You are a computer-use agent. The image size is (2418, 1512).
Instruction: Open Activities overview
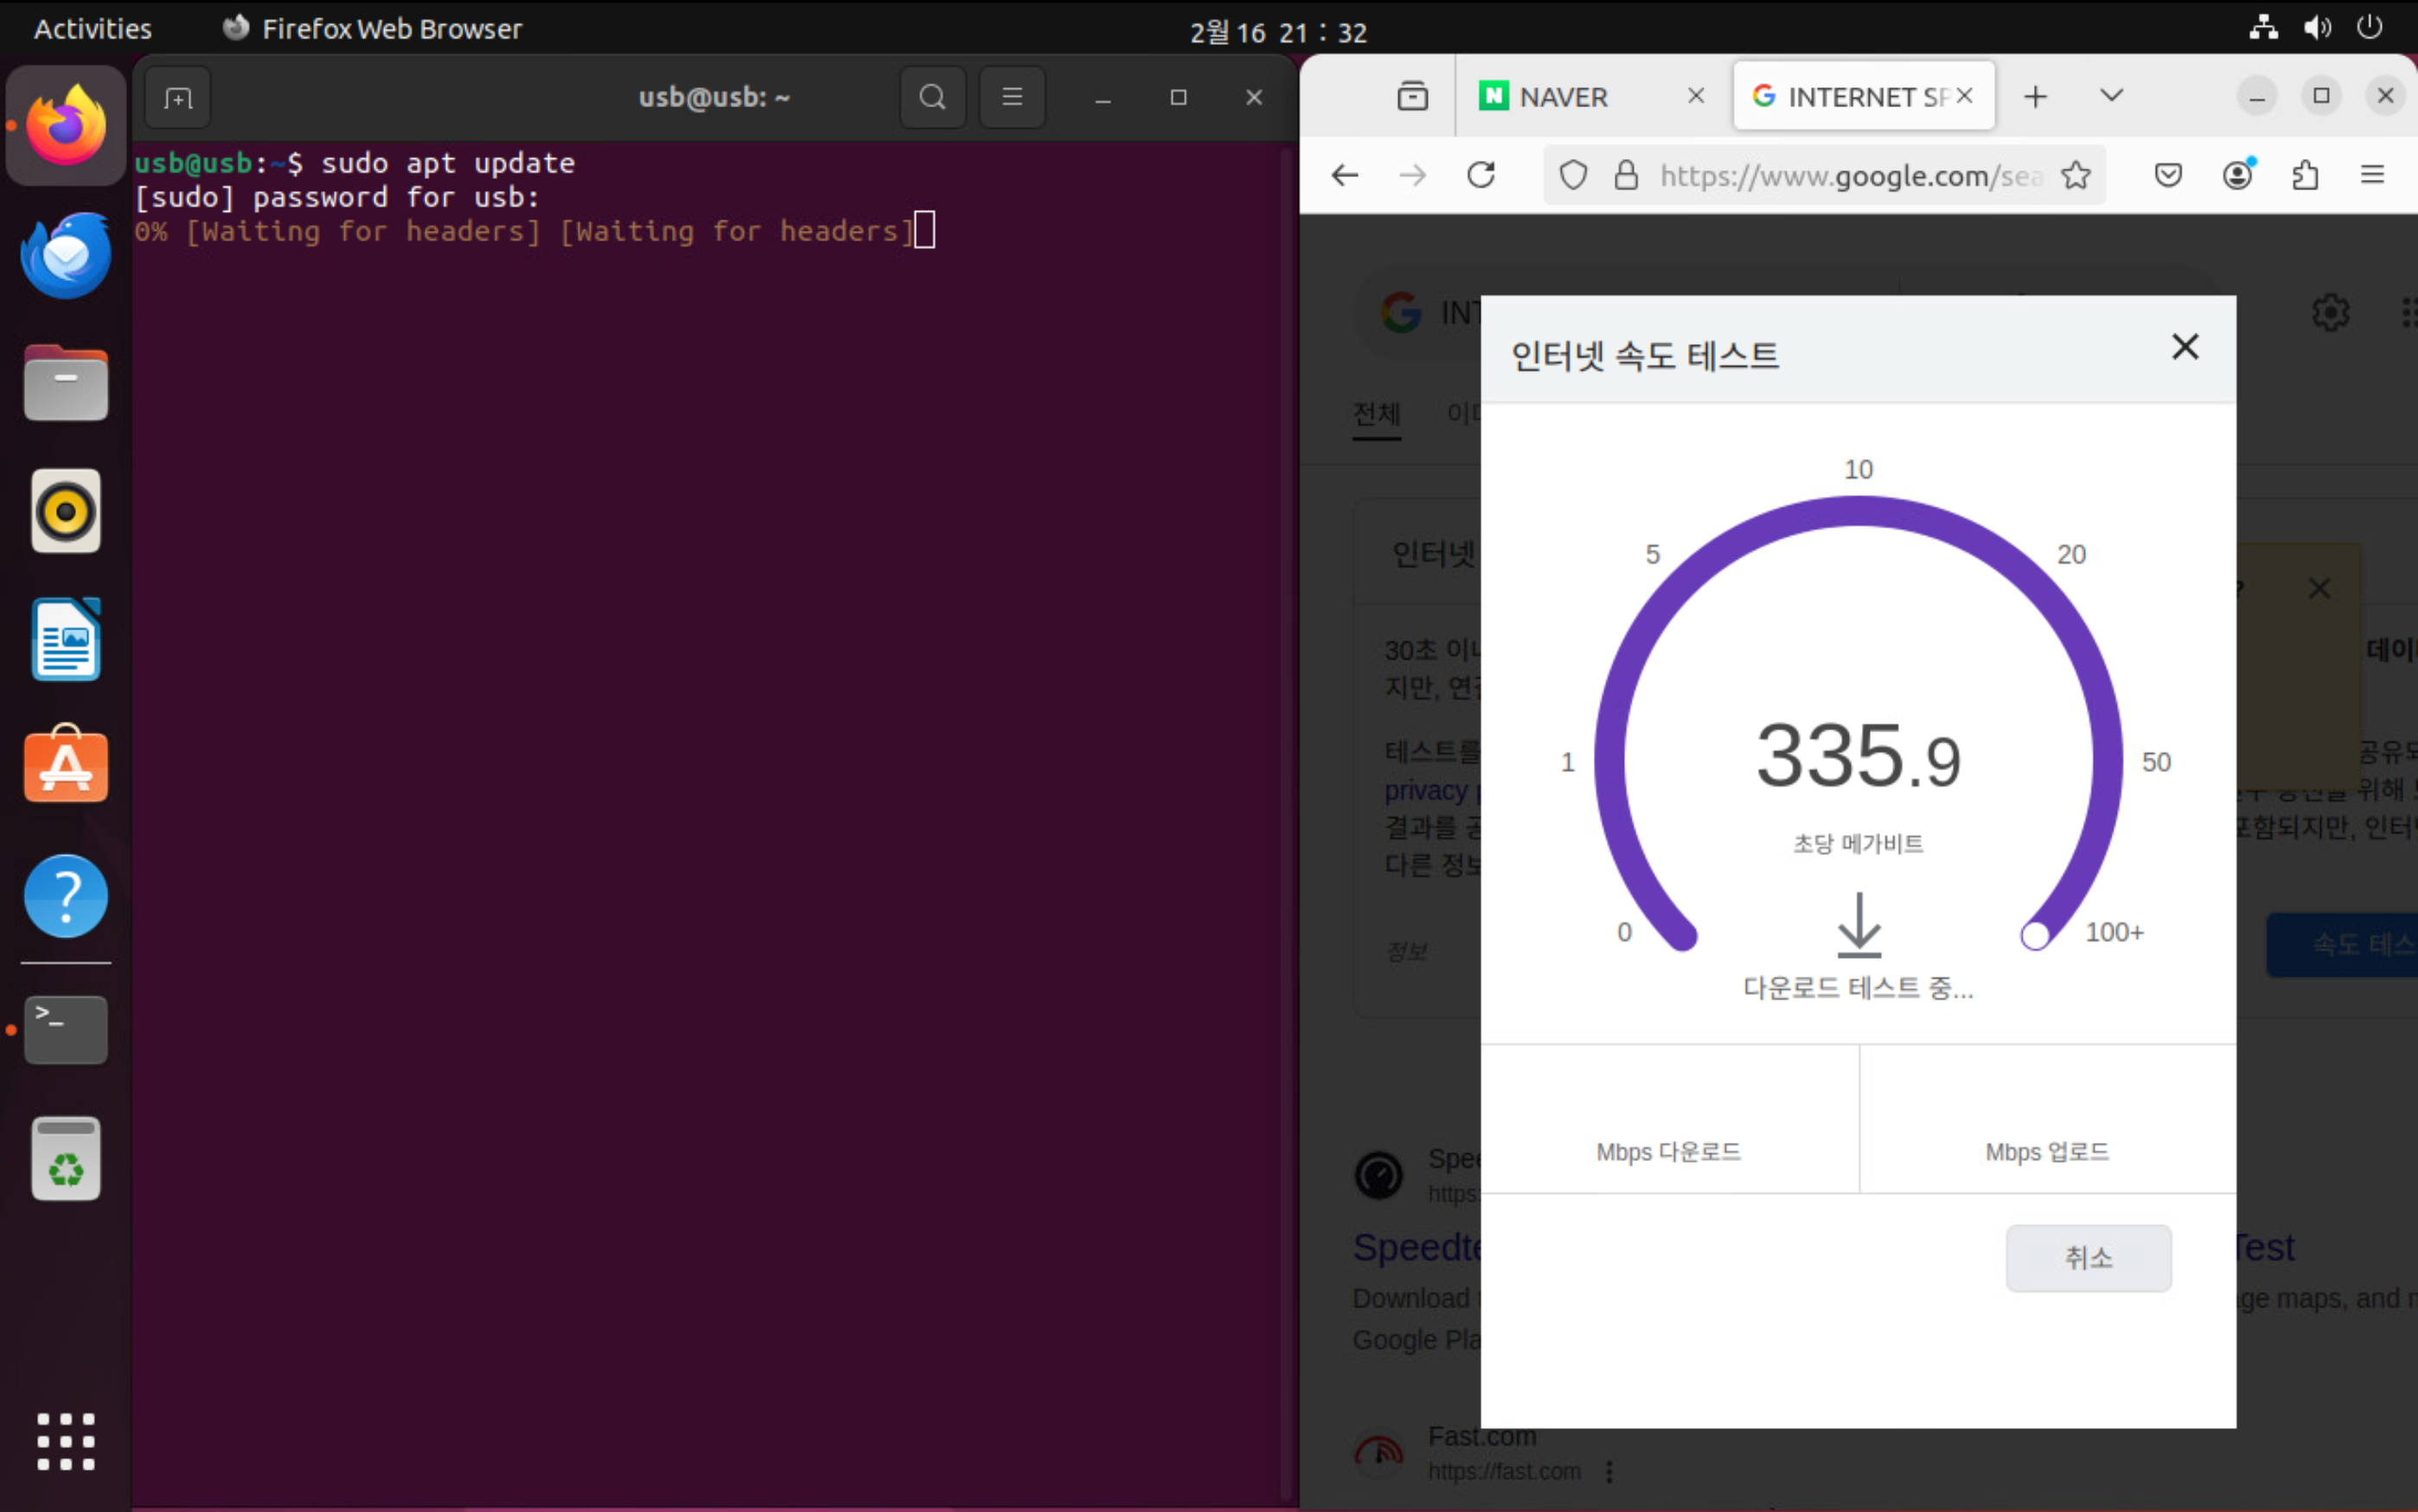(92, 29)
